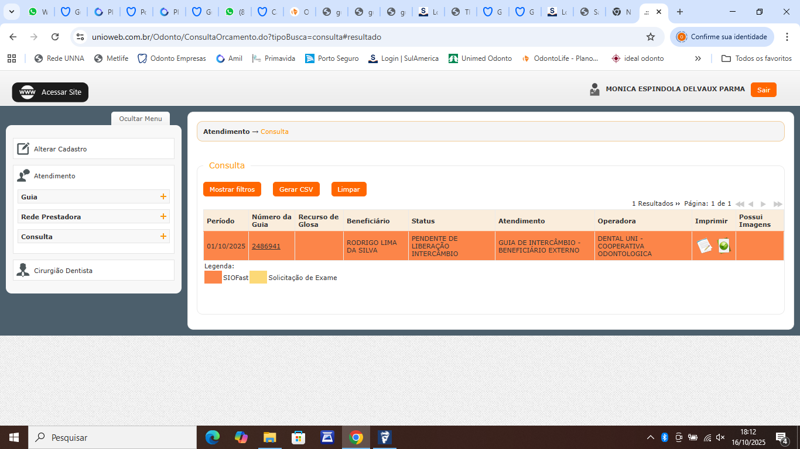This screenshot has width=800, height=449.
Task: Expand the Guia menu section
Action: pyautogui.click(x=163, y=197)
